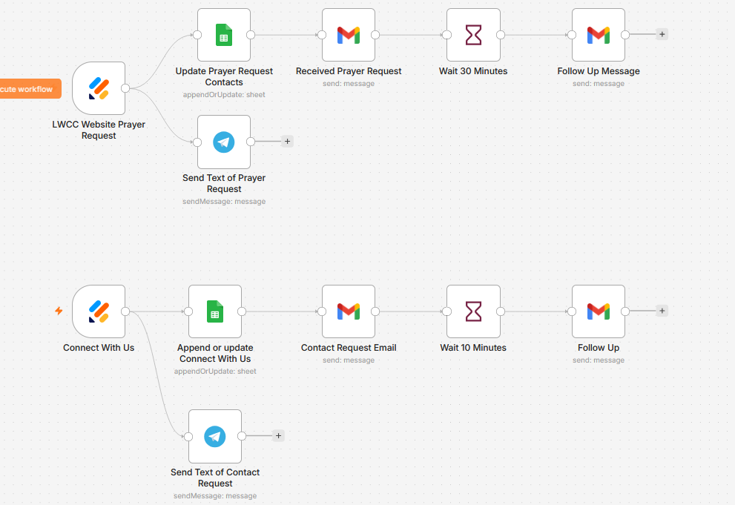
Task: Add node after Send Text of Prayer Request
Action: click(x=287, y=141)
